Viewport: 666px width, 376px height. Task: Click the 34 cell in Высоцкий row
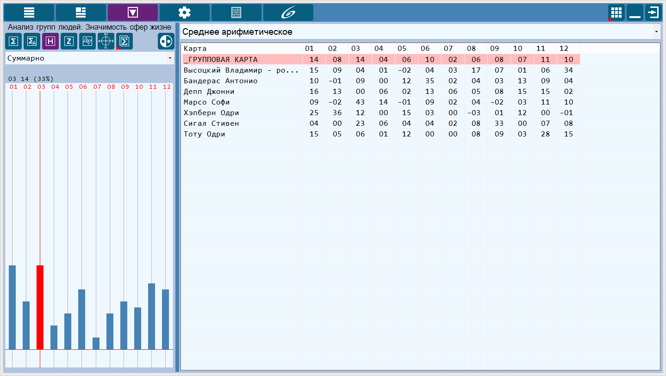pyautogui.click(x=568, y=70)
